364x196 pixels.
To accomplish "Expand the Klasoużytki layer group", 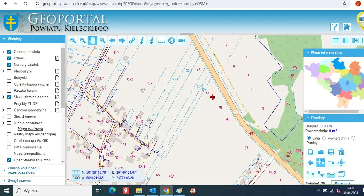I will pyautogui.click(x=3, y=71).
